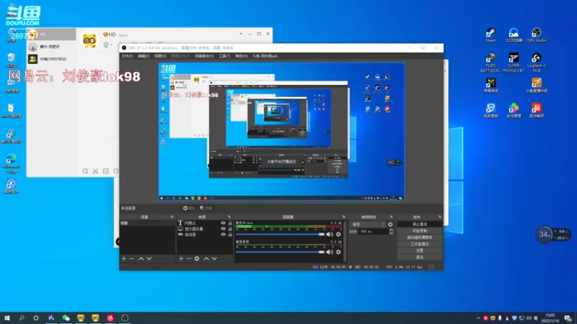Lock the text source row

[x=230, y=223]
